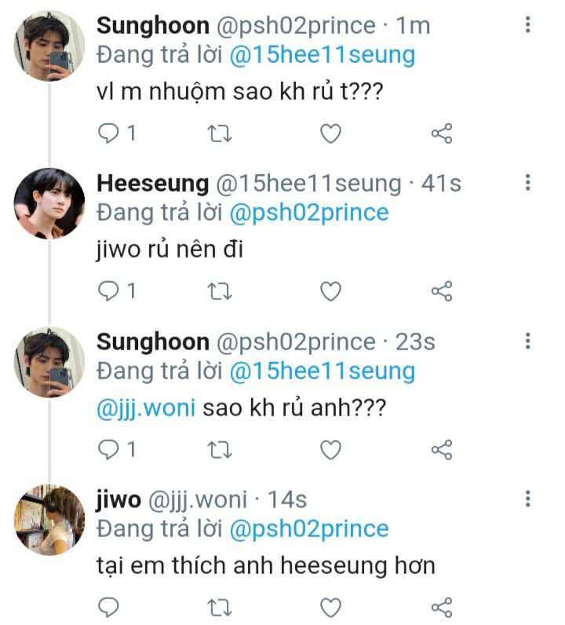Retweet Sunghoon's 'sao kh rủ anh' tweet
Screen dimensions: 565x625
pos(220,449)
